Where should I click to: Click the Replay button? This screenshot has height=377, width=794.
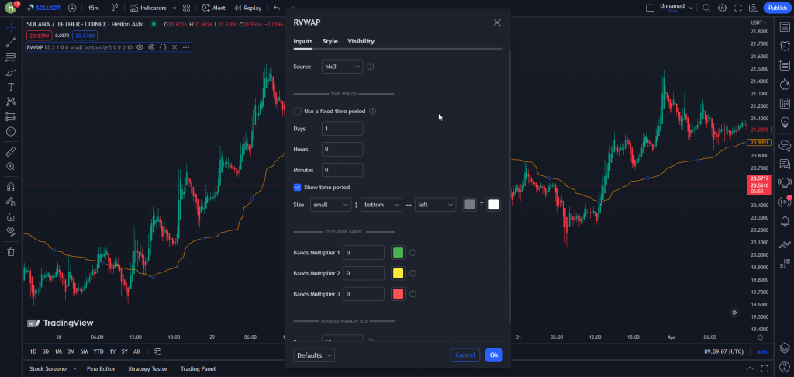click(248, 8)
